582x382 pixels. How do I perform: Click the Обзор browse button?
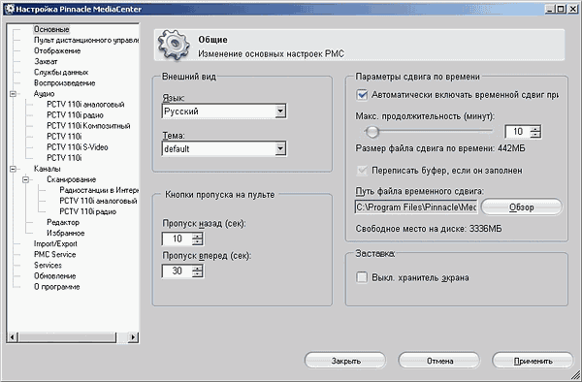click(x=522, y=207)
